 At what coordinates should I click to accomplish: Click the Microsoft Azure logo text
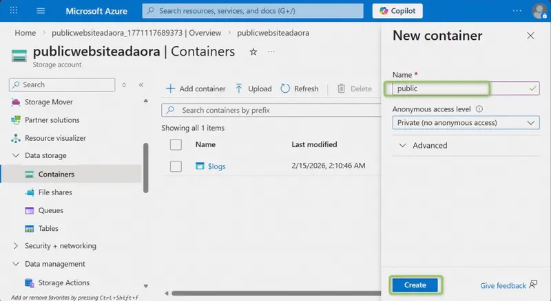(96, 11)
